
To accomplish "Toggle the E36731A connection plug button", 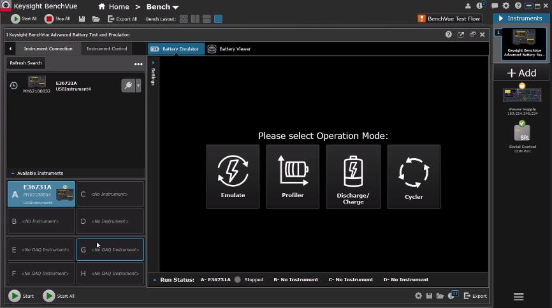I will tap(128, 86).
